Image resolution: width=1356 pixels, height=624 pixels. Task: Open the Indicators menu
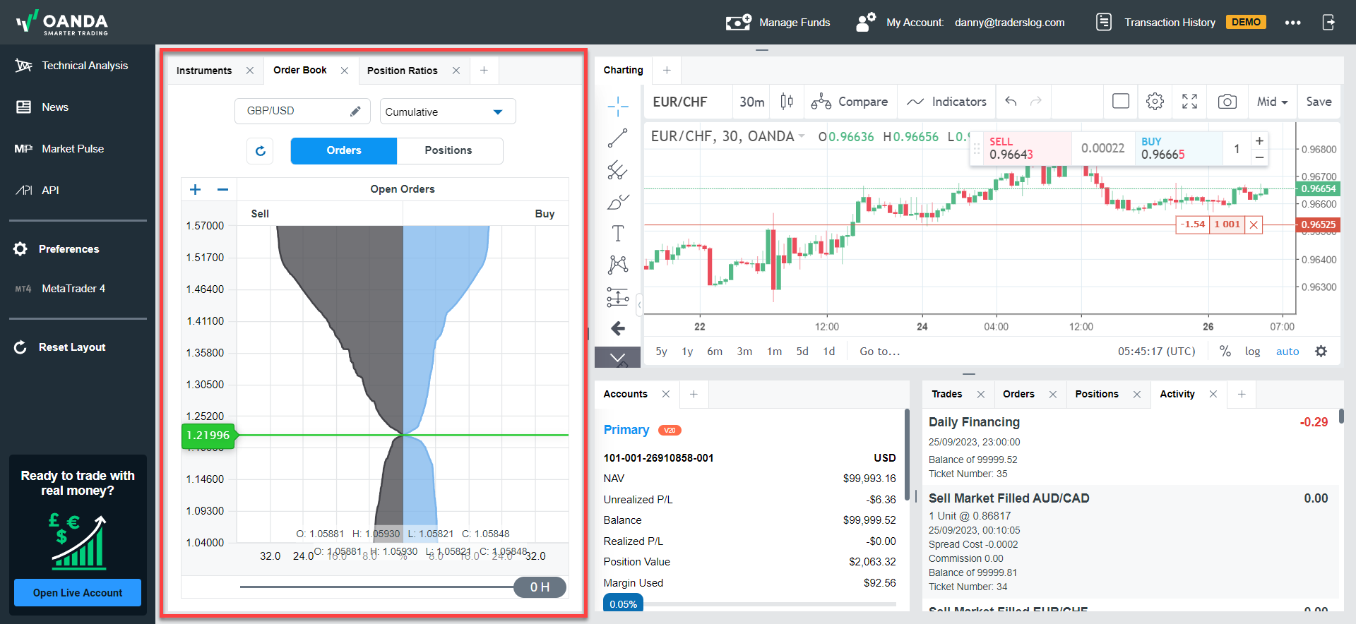[x=946, y=102]
